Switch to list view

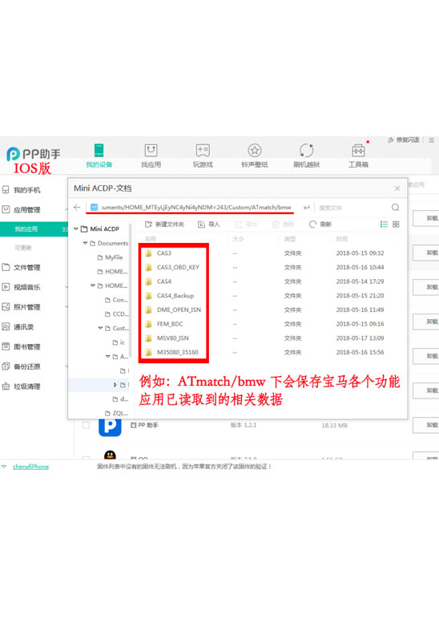click(x=384, y=224)
